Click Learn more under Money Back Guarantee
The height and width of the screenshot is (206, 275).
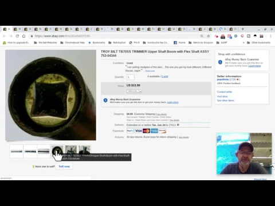(172, 102)
